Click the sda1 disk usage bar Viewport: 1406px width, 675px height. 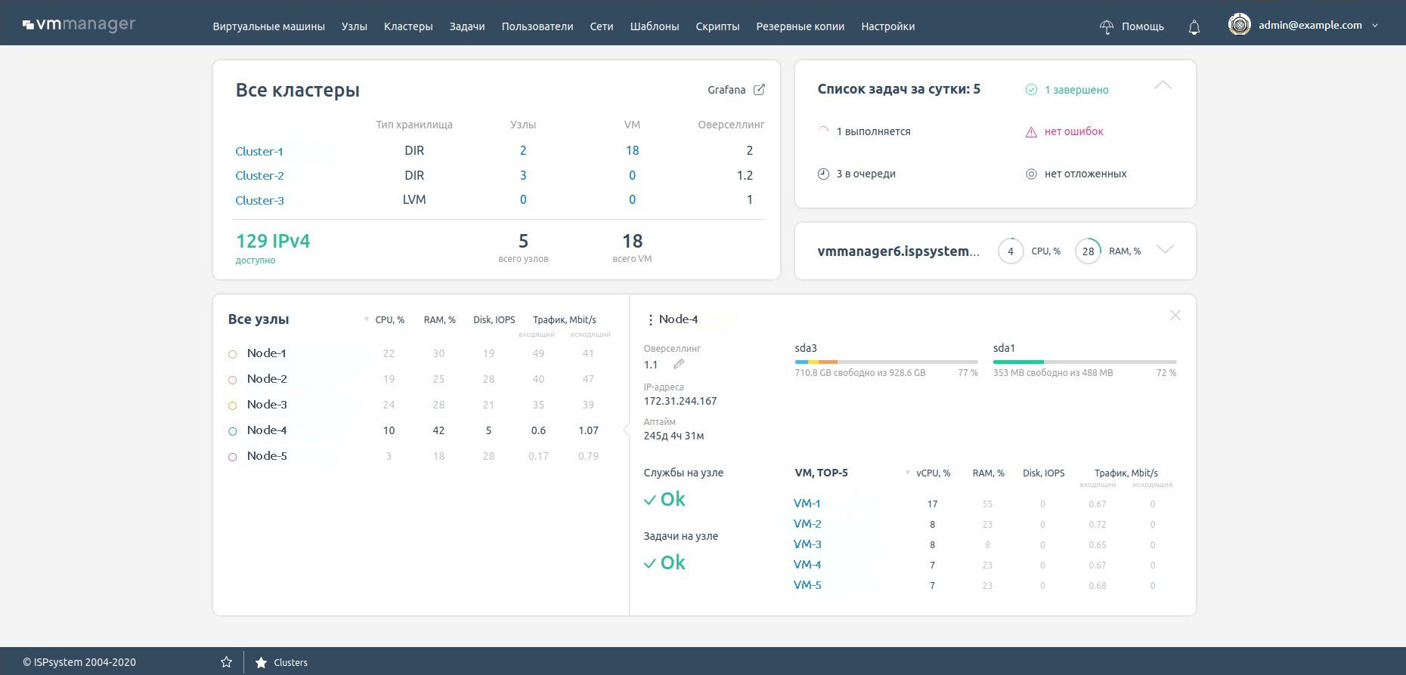click(1085, 362)
